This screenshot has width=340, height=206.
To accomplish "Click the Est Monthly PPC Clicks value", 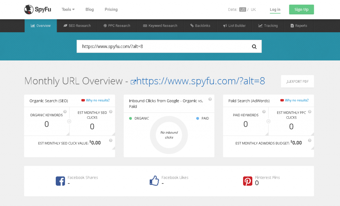I will (291, 127).
